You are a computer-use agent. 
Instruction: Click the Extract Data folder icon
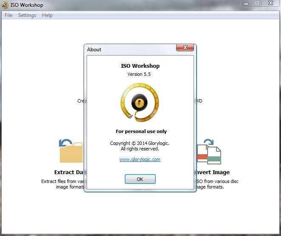coord(71,151)
